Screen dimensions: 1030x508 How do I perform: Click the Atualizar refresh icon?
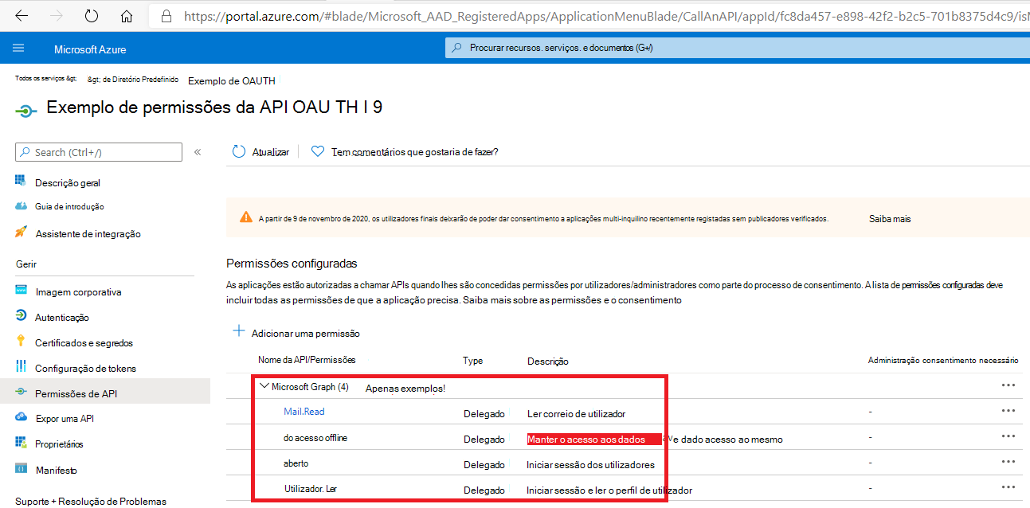pos(239,151)
